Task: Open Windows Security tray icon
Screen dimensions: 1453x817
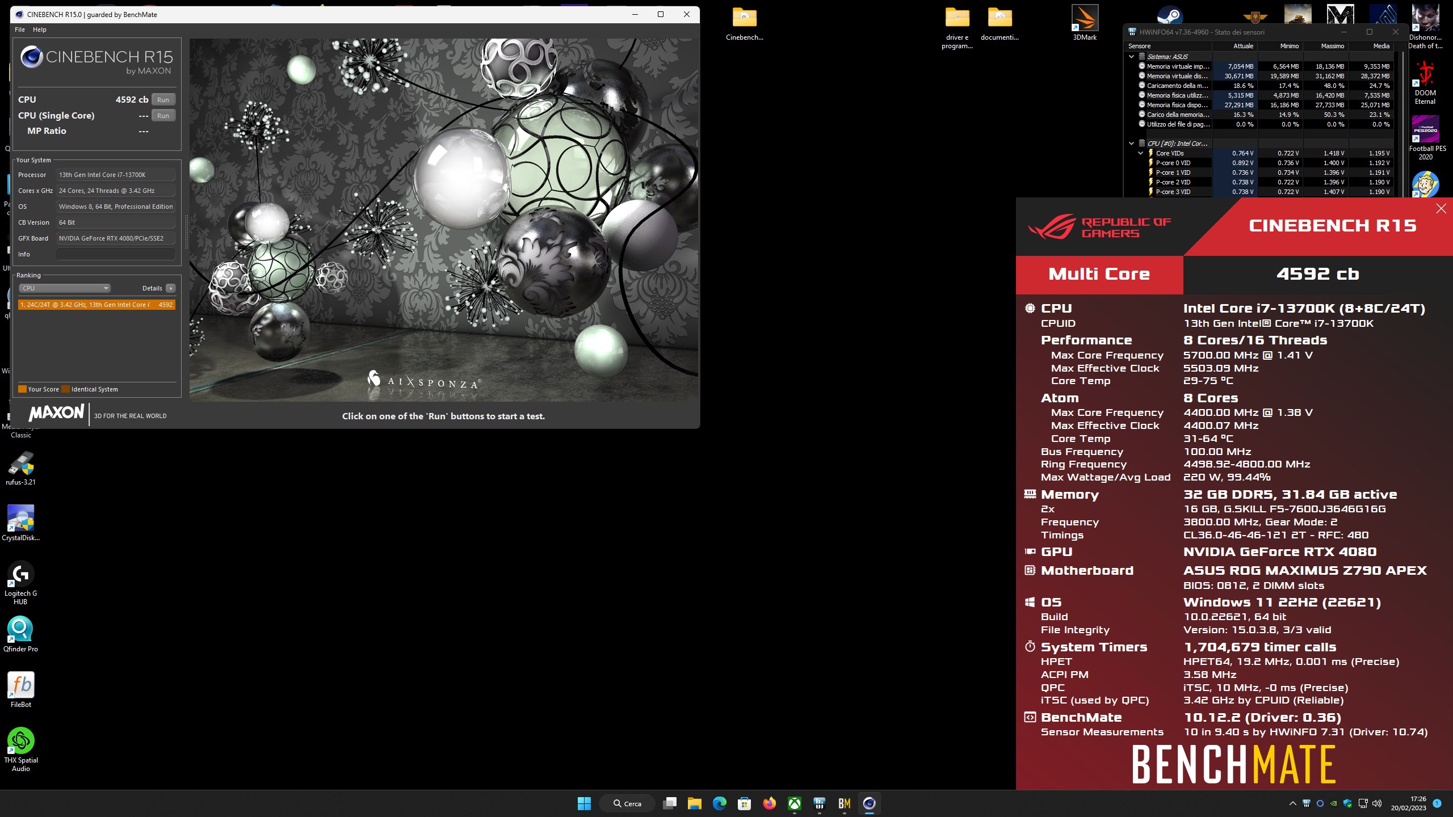Action: pyautogui.click(x=1347, y=803)
